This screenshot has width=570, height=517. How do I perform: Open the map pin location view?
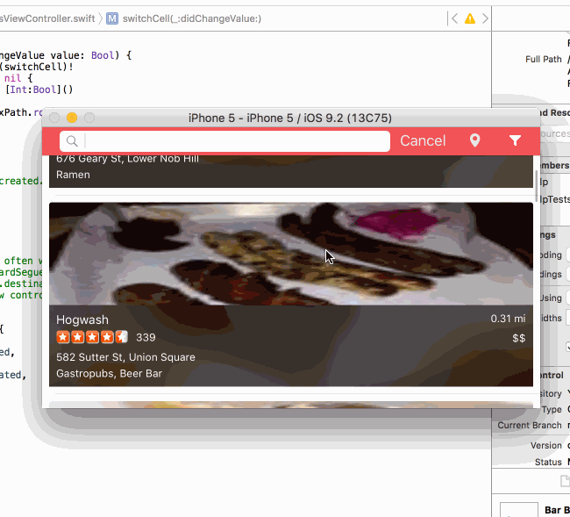click(474, 140)
